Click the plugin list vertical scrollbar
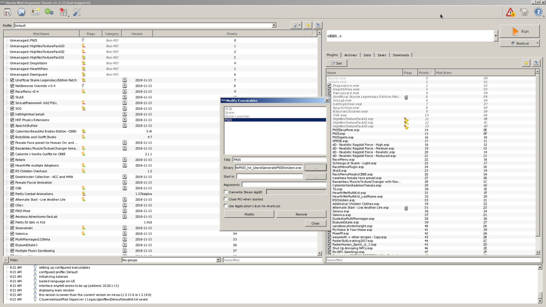 538,162
